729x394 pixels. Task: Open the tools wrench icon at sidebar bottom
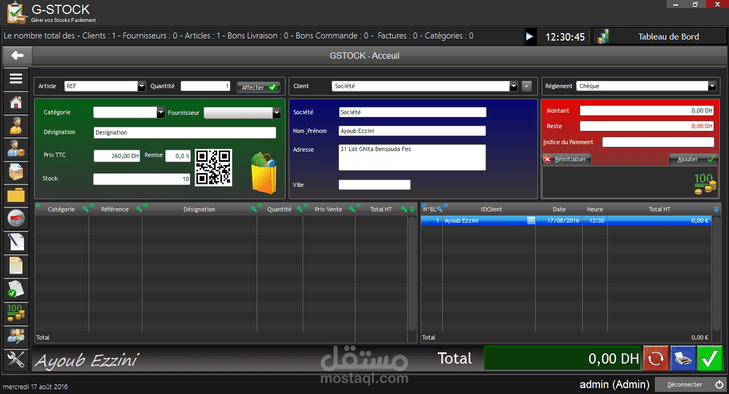pos(15,360)
